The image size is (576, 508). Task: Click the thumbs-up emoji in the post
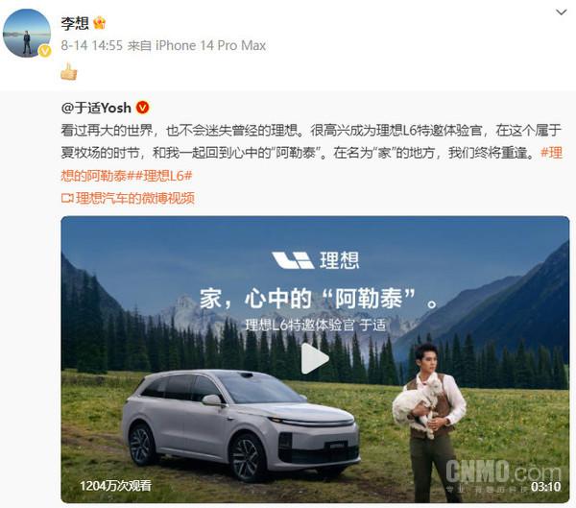click(69, 72)
